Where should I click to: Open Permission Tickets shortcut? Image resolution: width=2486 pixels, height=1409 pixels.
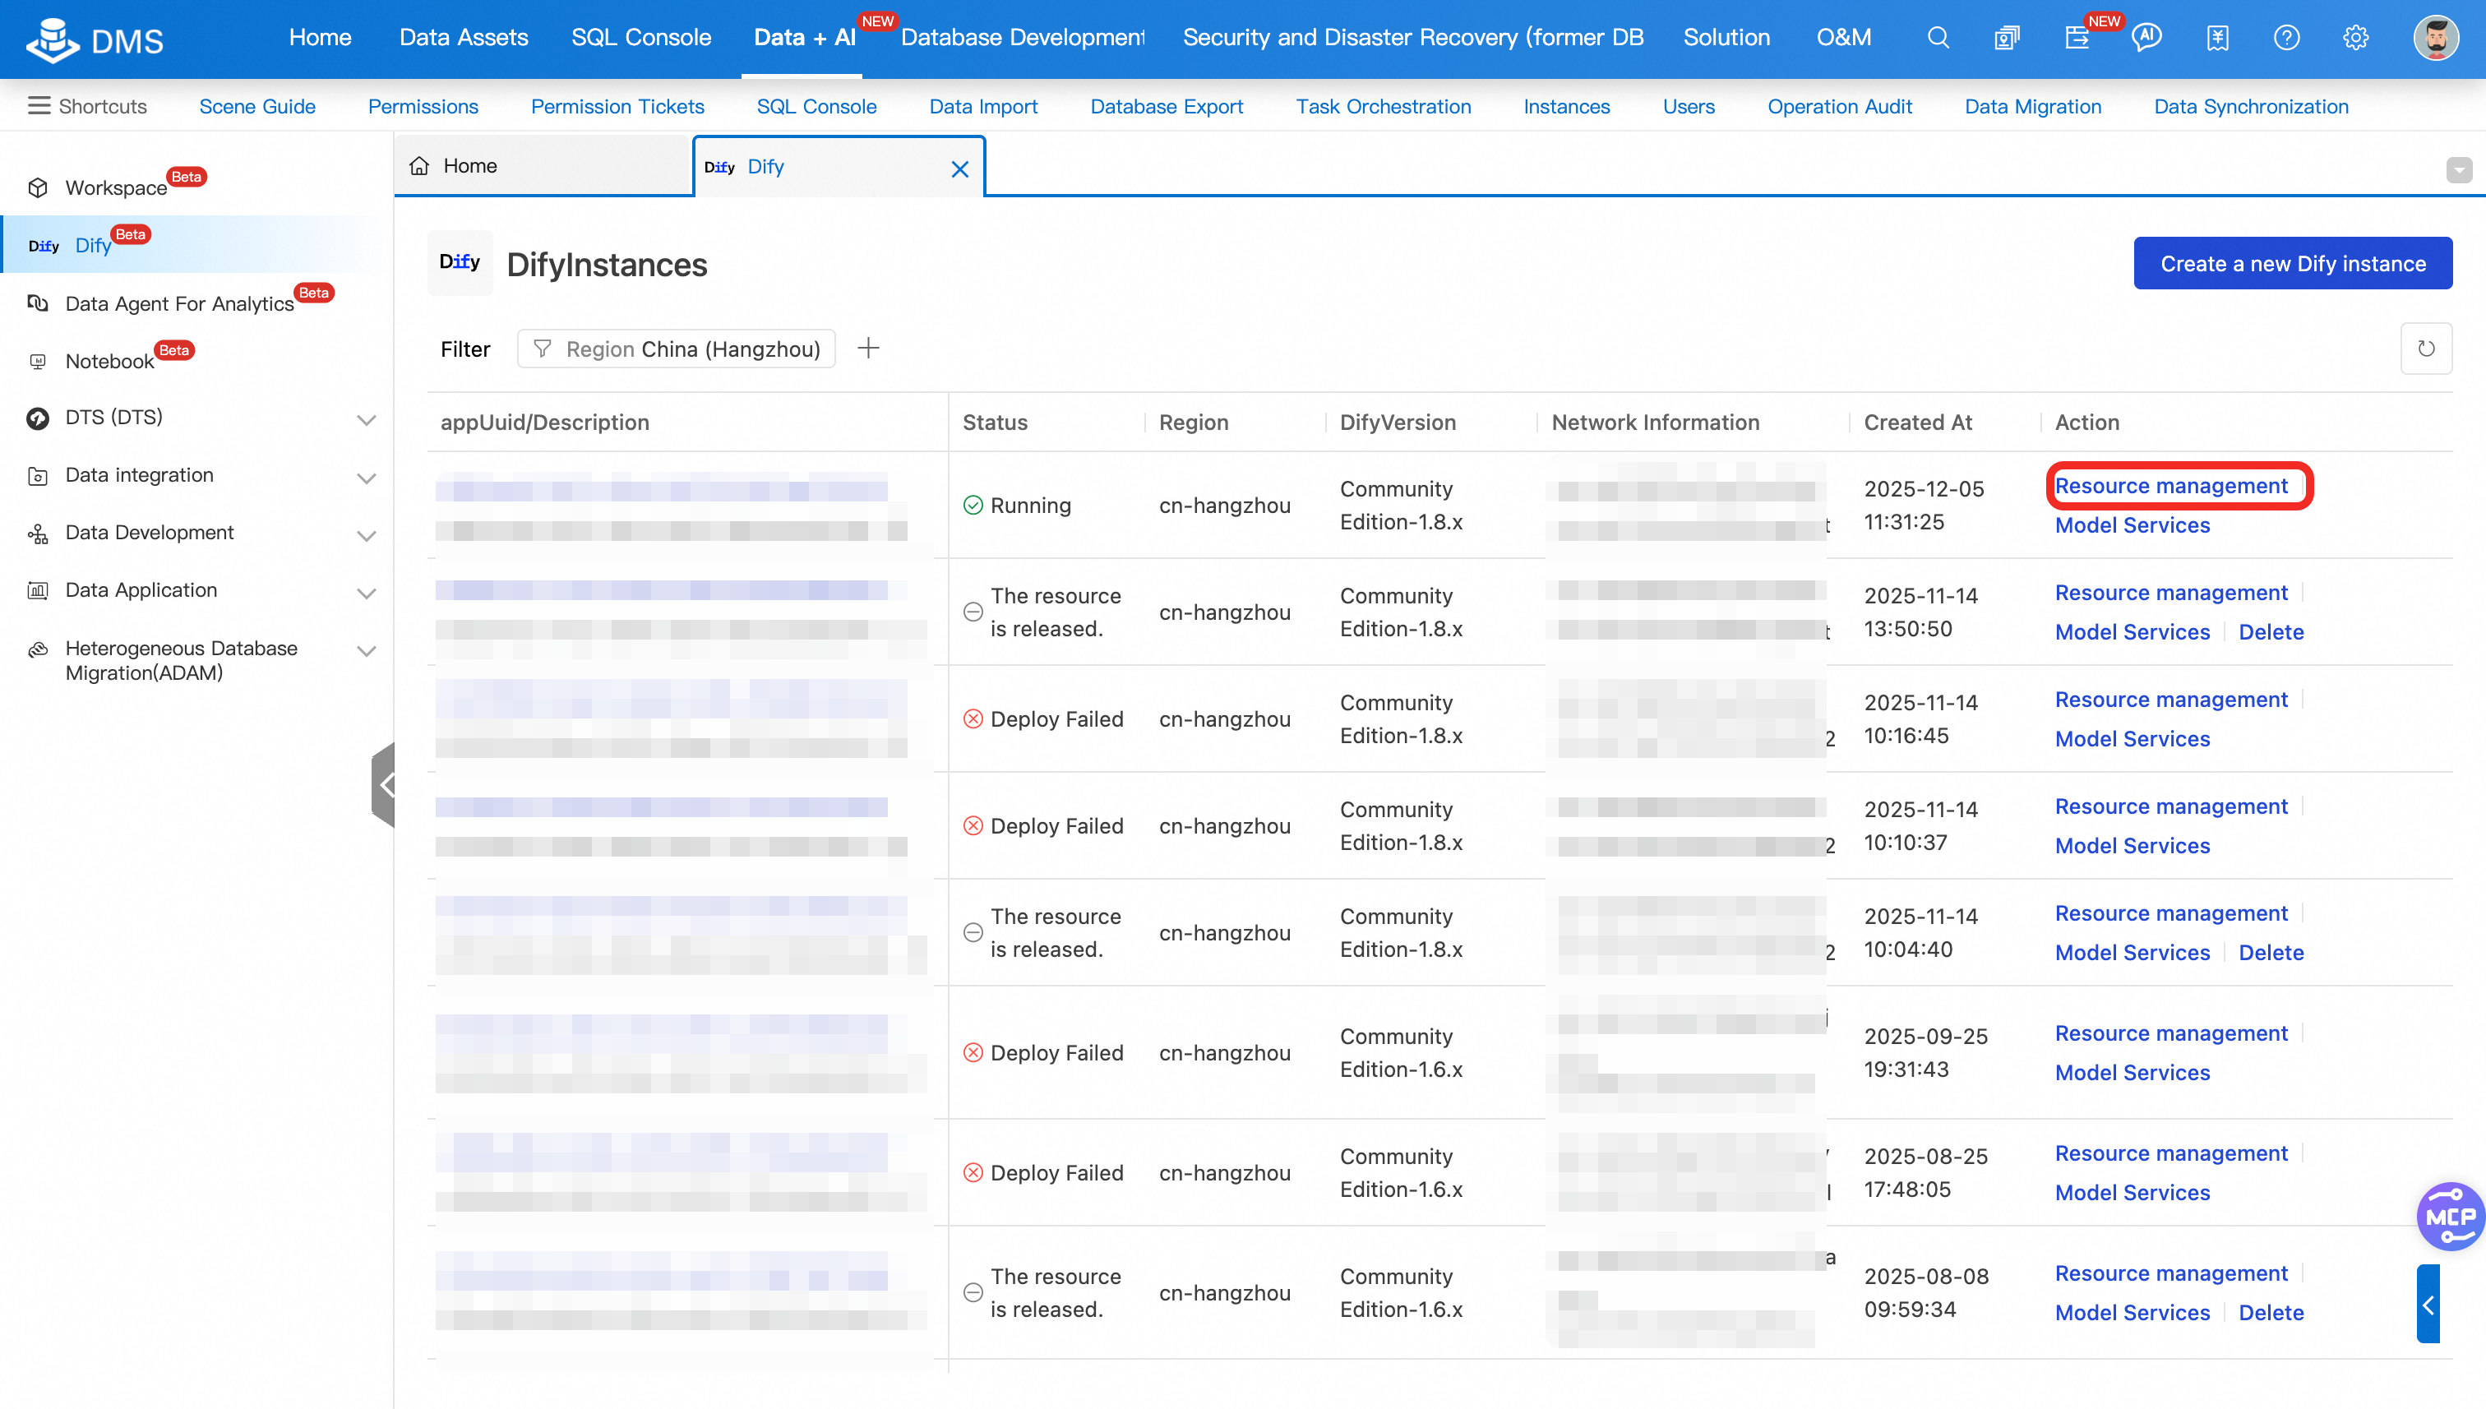pos(617,106)
